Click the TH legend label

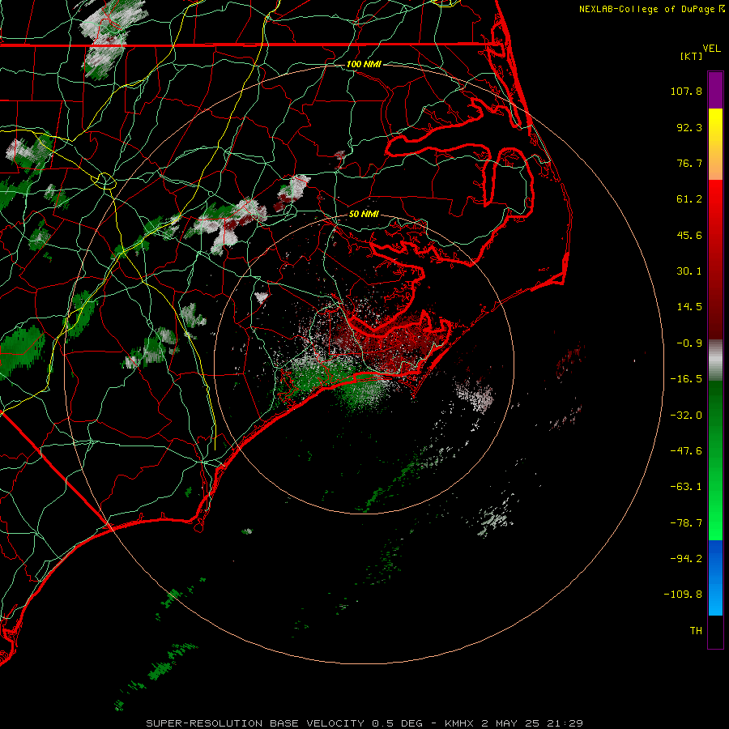click(696, 631)
